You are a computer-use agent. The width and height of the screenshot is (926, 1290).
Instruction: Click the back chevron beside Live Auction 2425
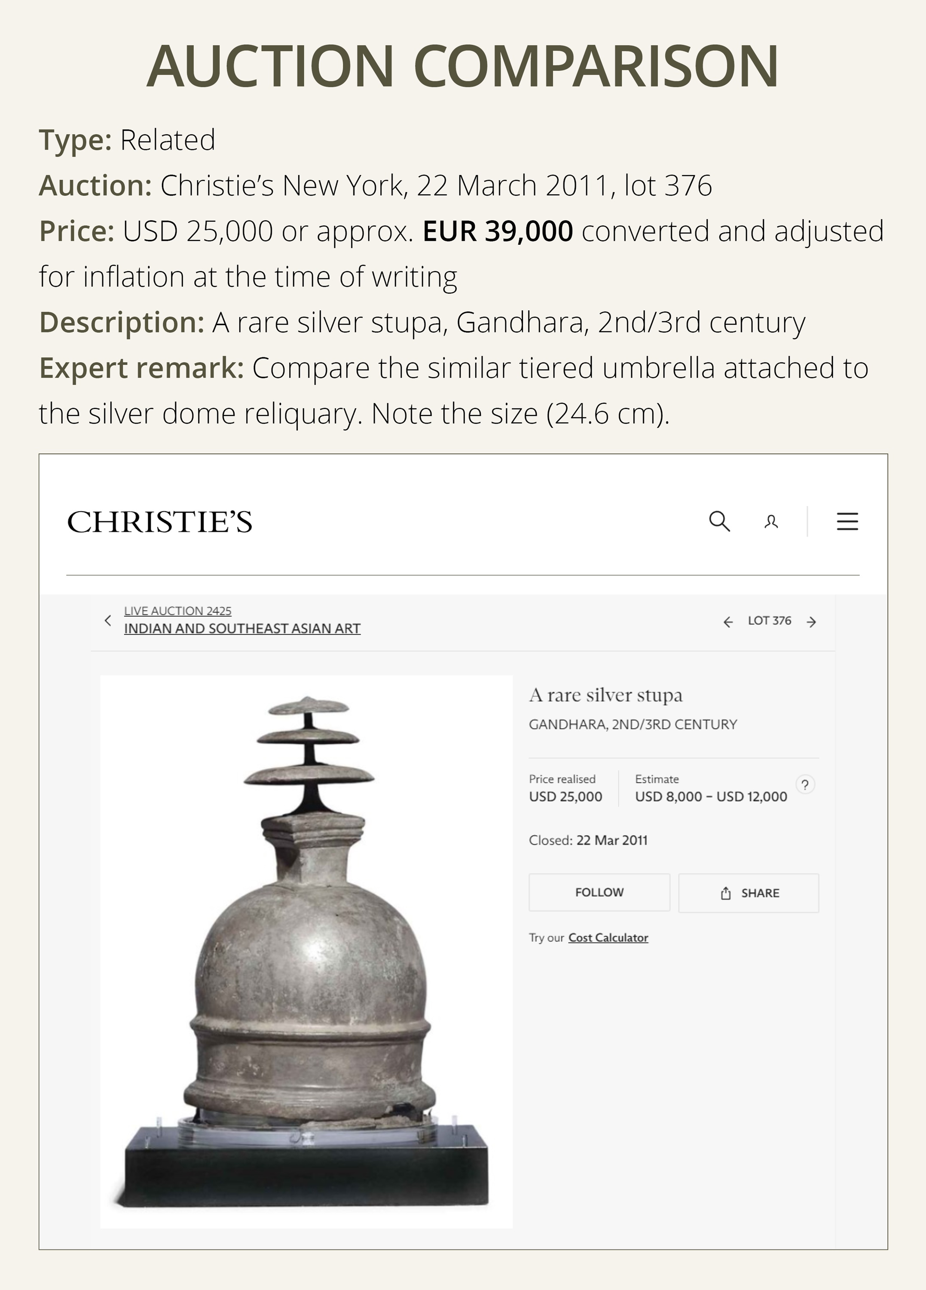pos(107,620)
